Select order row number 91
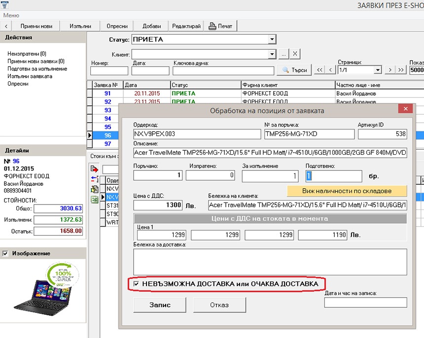This screenshot has height=338, width=424. [x=107, y=94]
